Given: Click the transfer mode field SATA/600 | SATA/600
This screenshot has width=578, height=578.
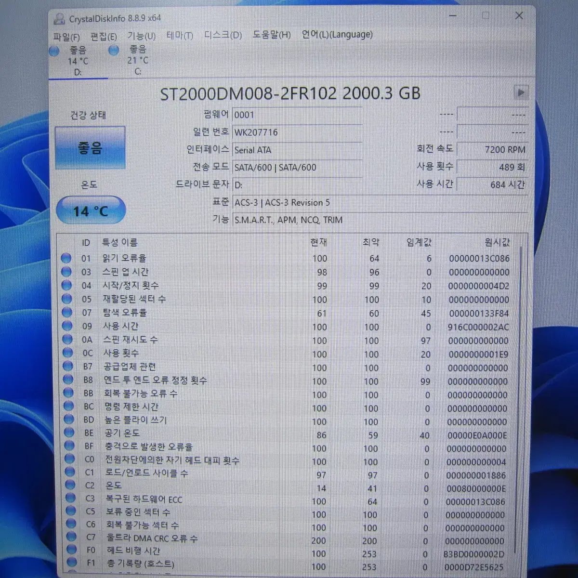Looking at the screenshot, I should (x=297, y=167).
